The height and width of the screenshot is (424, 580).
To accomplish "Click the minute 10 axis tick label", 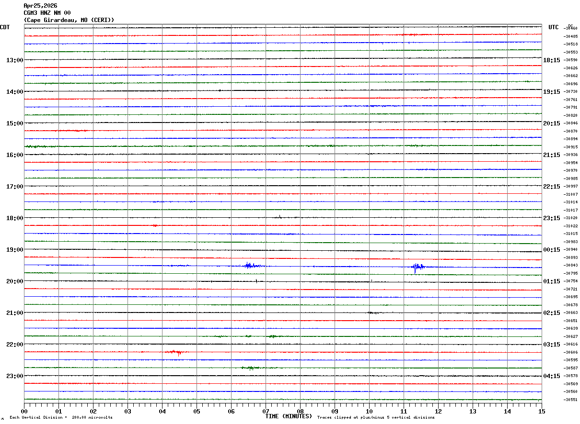I will [x=369, y=411].
